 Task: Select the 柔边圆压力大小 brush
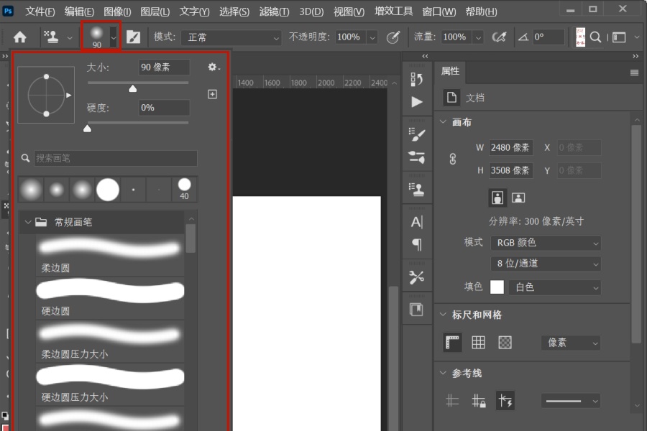110,341
